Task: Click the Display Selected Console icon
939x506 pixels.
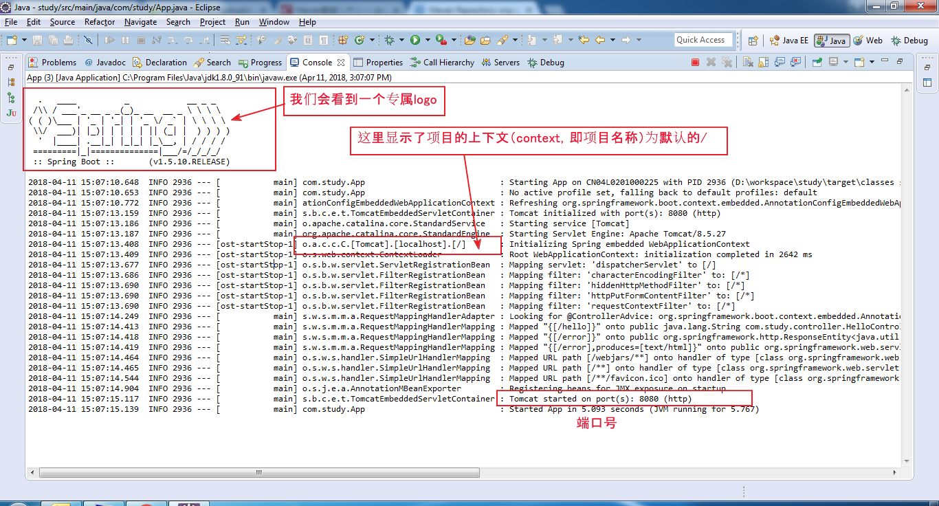Action: 833,62
